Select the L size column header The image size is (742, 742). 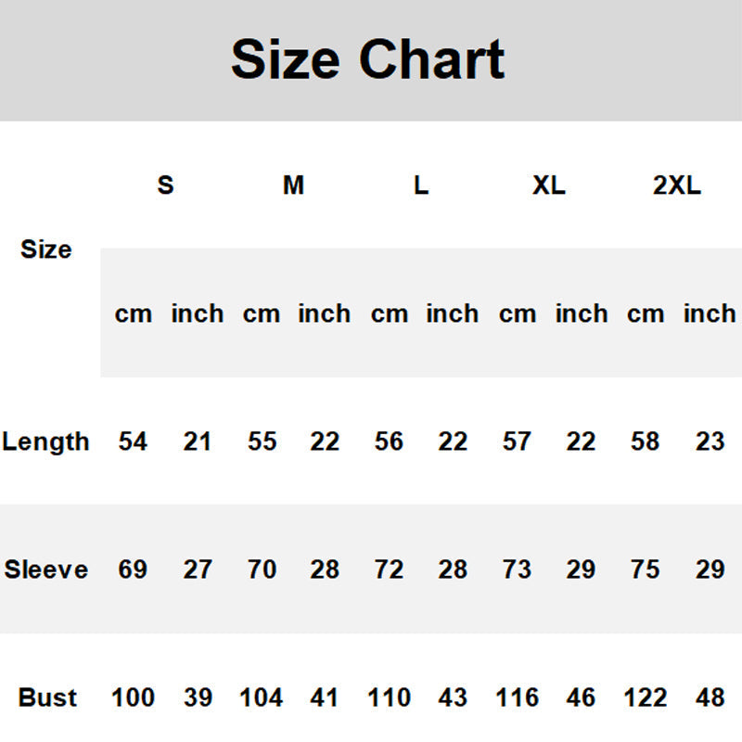421,185
